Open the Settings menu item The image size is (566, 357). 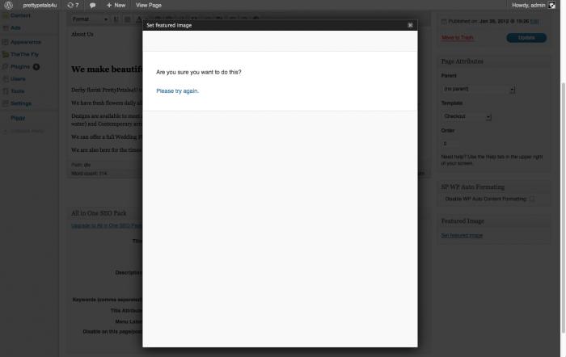[x=21, y=103]
